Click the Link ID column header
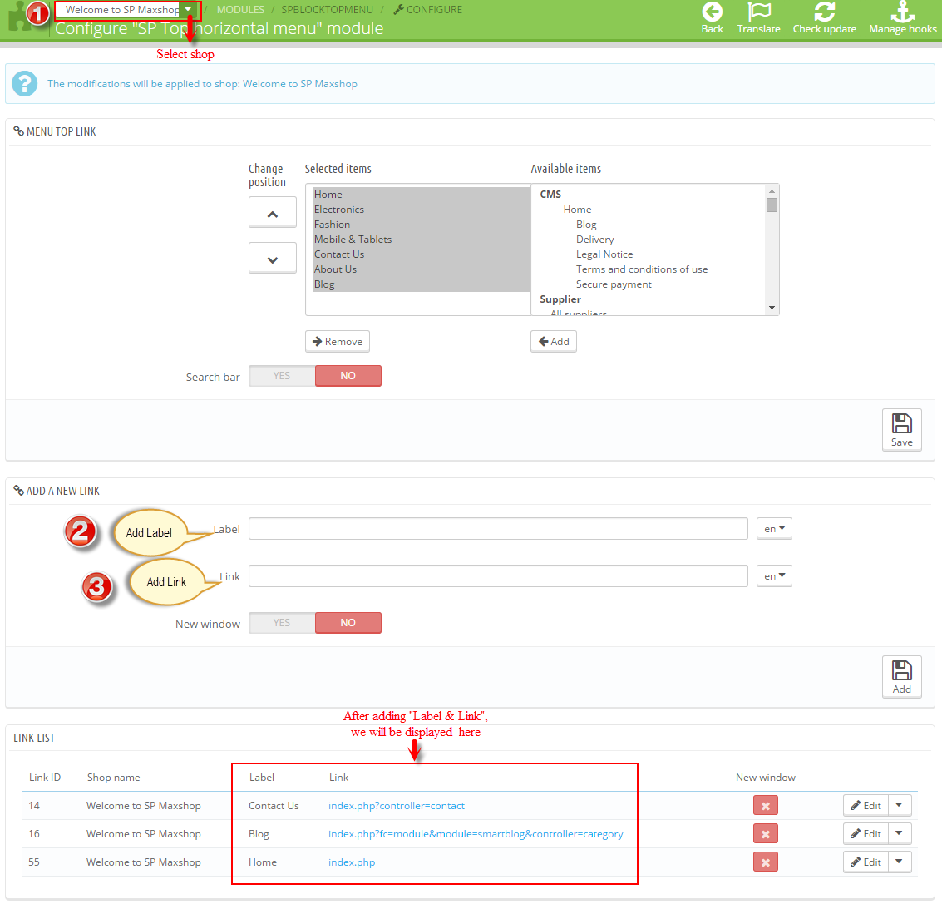 (44, 778)
